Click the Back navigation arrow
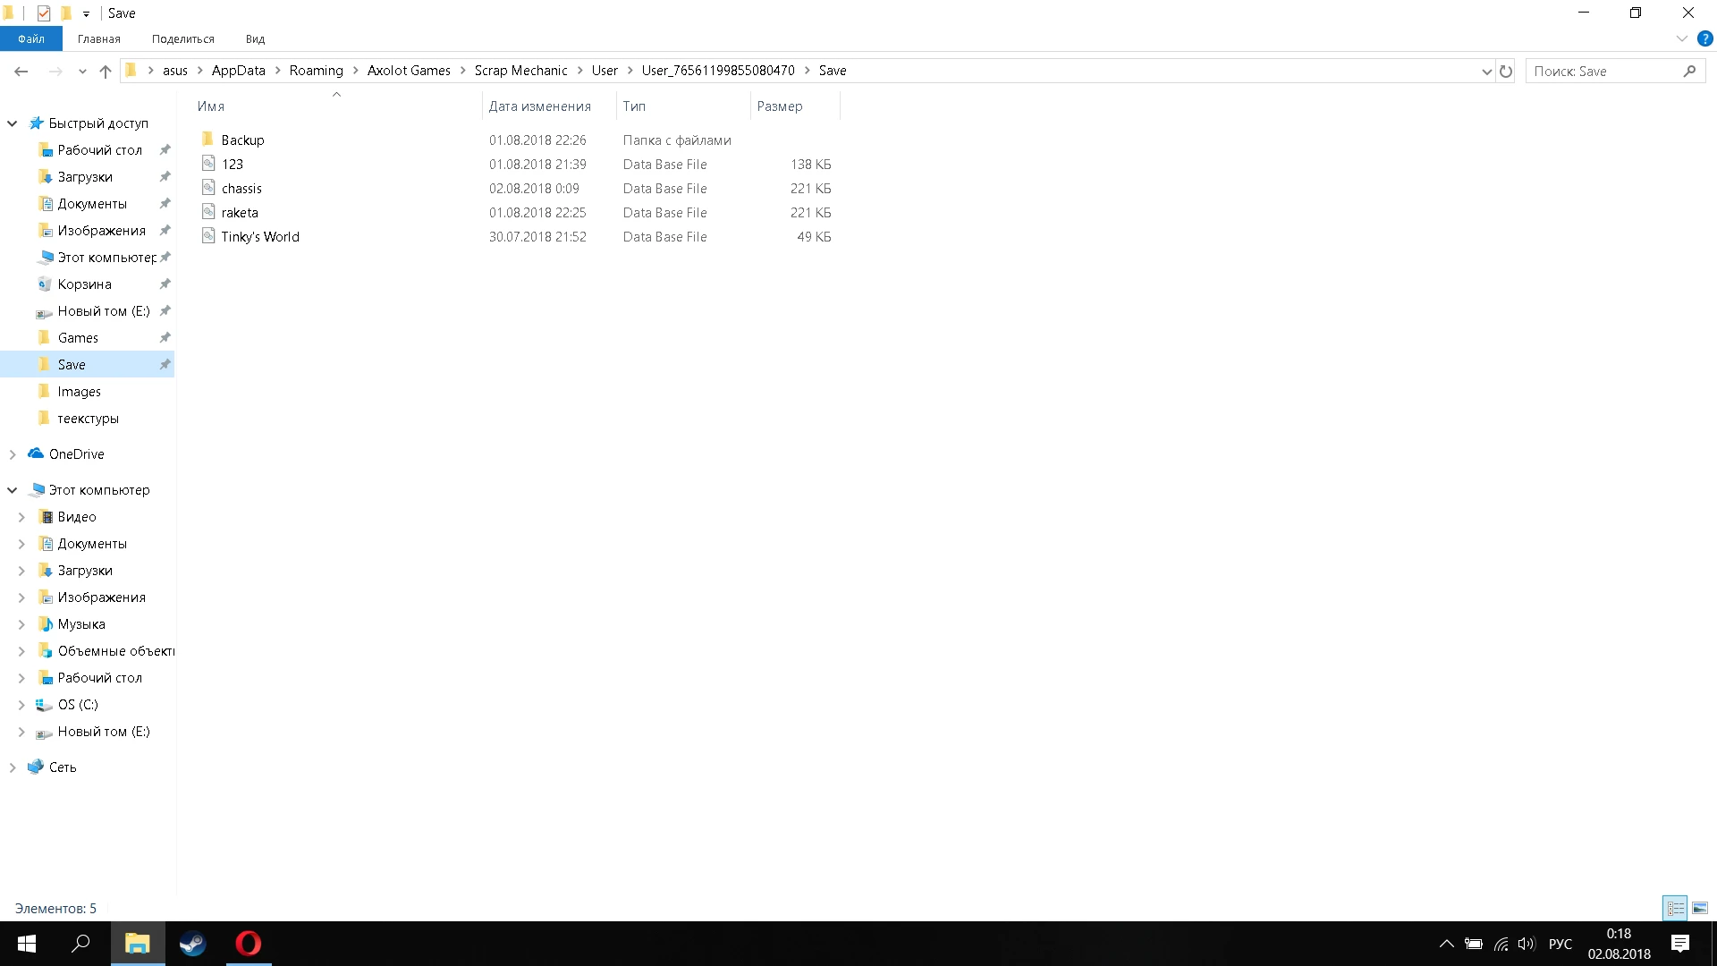The width and height of the screenshot is (1717, 966). (21, 71)
